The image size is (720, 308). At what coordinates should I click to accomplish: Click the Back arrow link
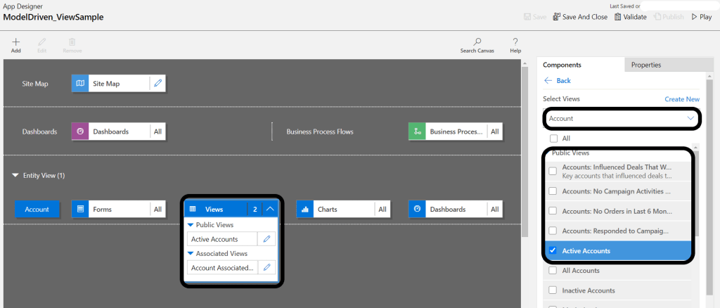557,81
